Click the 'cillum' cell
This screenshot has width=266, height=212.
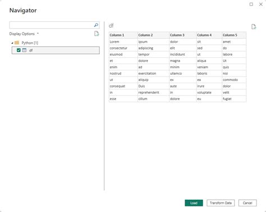153,99
